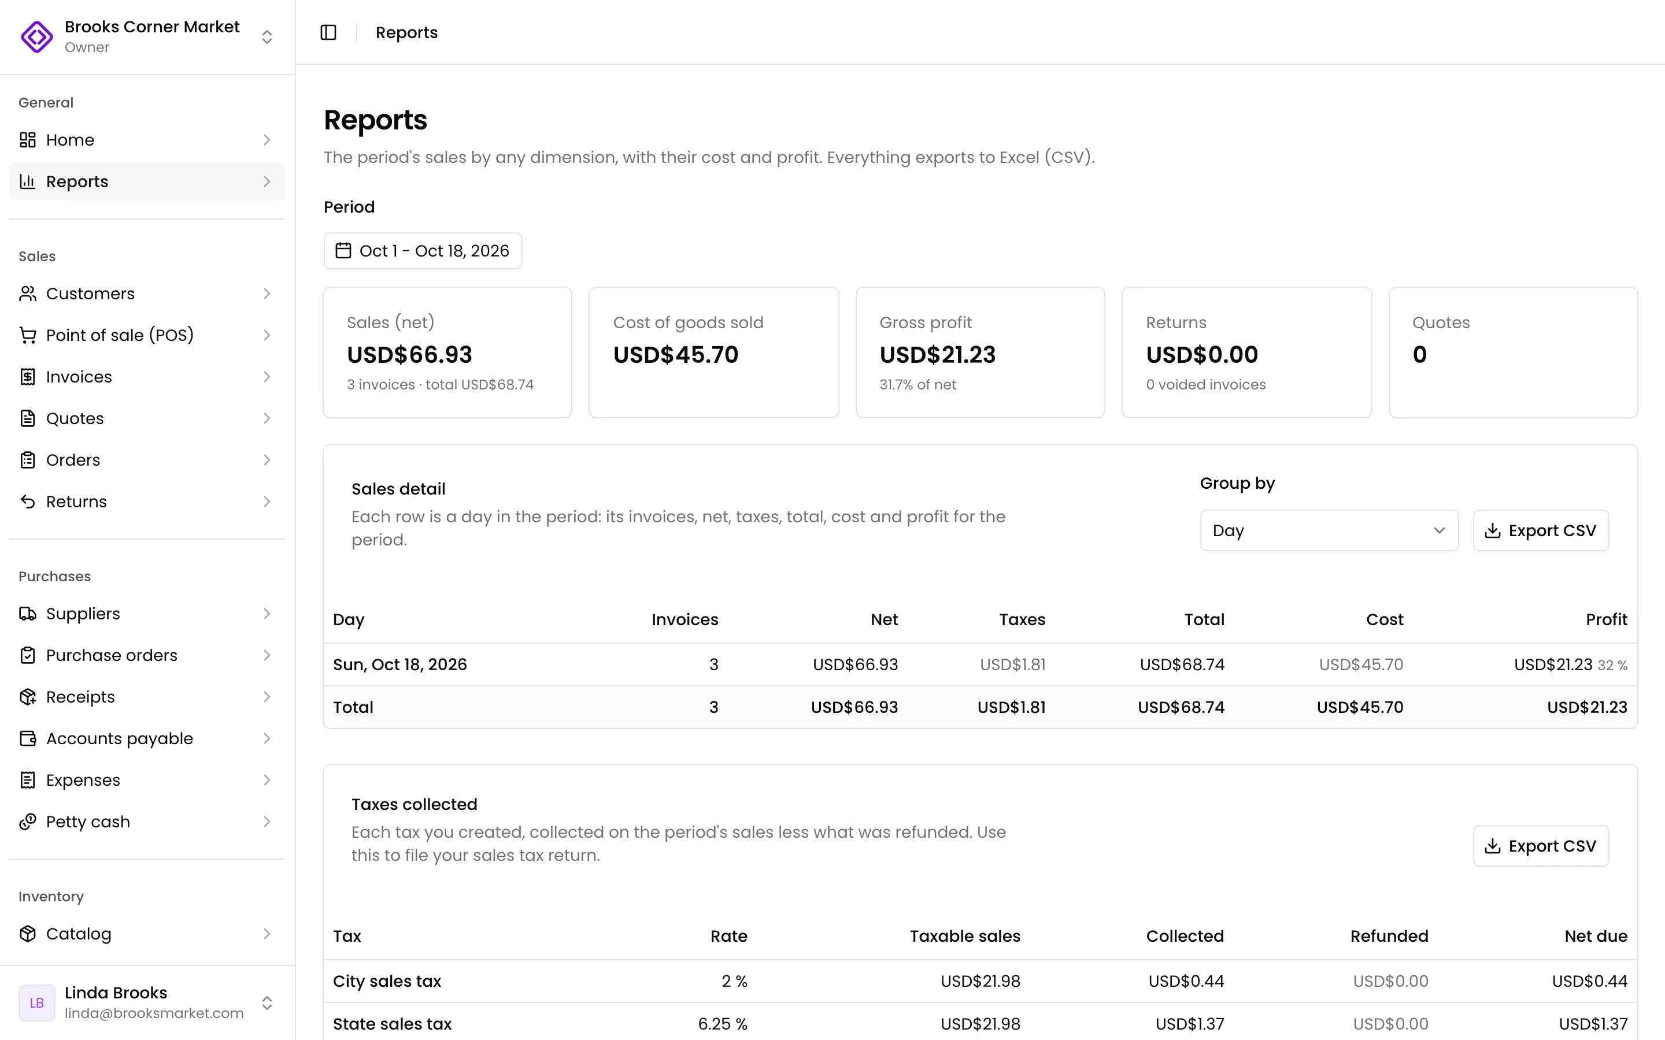Viewport: 1665px width, 1040px height.
Task: Expand the Suppliers chevron
Action: 267,614
